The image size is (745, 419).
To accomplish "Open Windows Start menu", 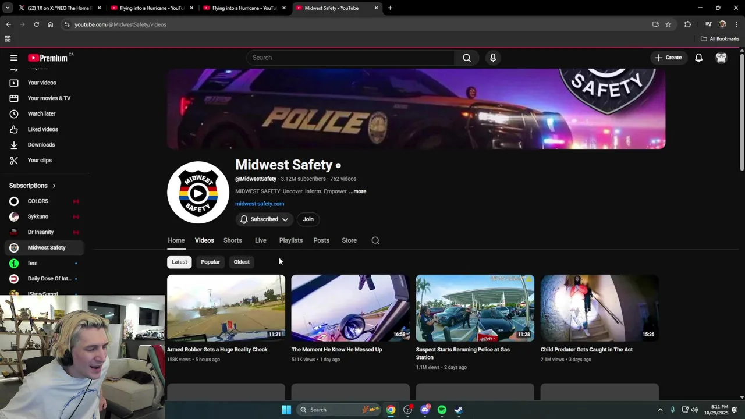I will click(286, 410).
